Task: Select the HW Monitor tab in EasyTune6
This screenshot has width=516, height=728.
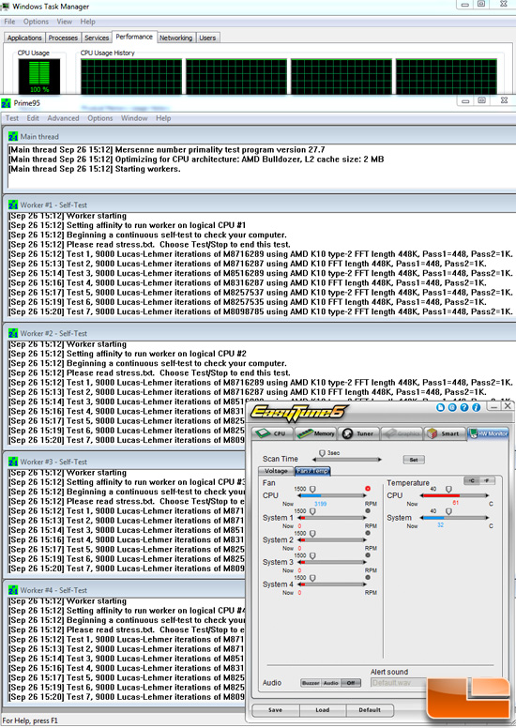Action: (x=488, y=433)
